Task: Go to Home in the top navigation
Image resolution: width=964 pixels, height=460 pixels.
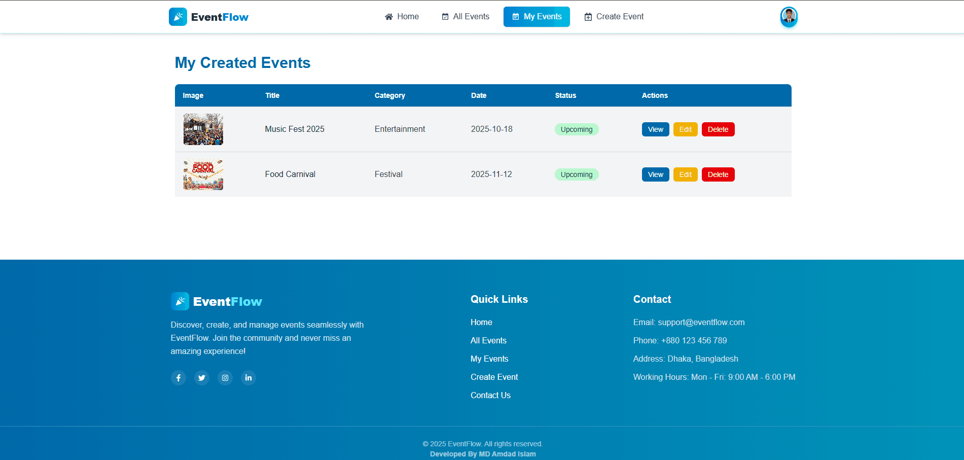Action: [x=402, y=17]
